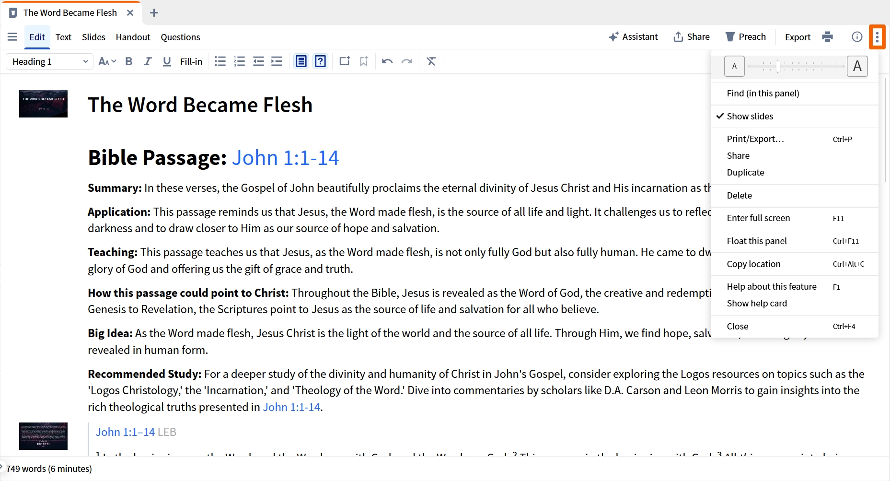Decrease the paragraph indent
Screen dimensions: 890x481
coord(258,61)
